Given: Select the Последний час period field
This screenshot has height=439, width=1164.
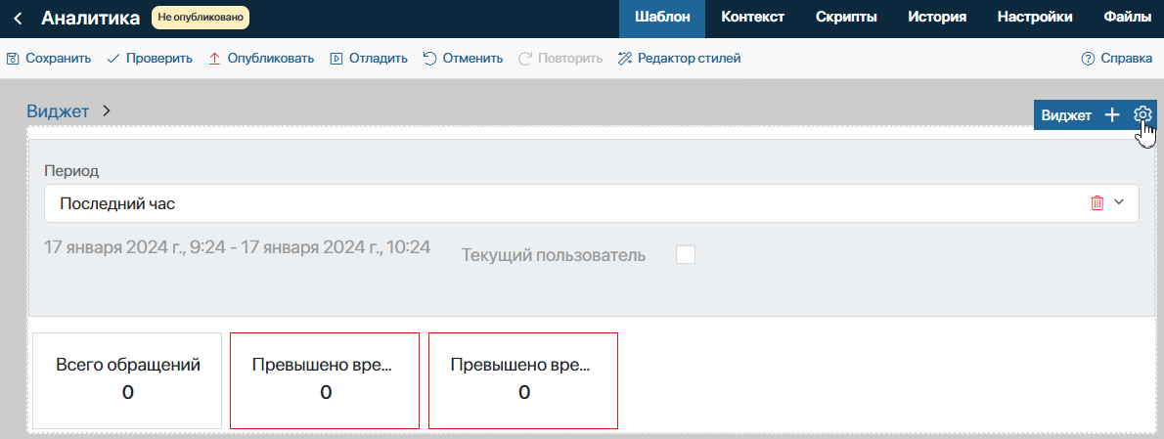Looking at the screenshot, I should [x=592, y=203].
